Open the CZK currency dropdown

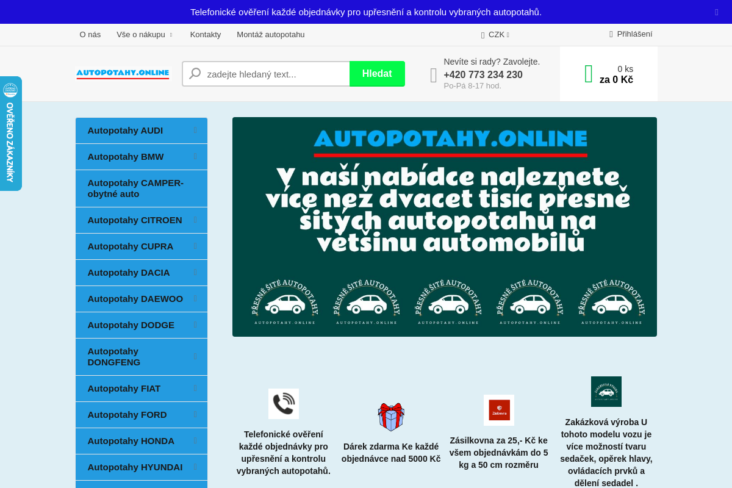point(495,35)
